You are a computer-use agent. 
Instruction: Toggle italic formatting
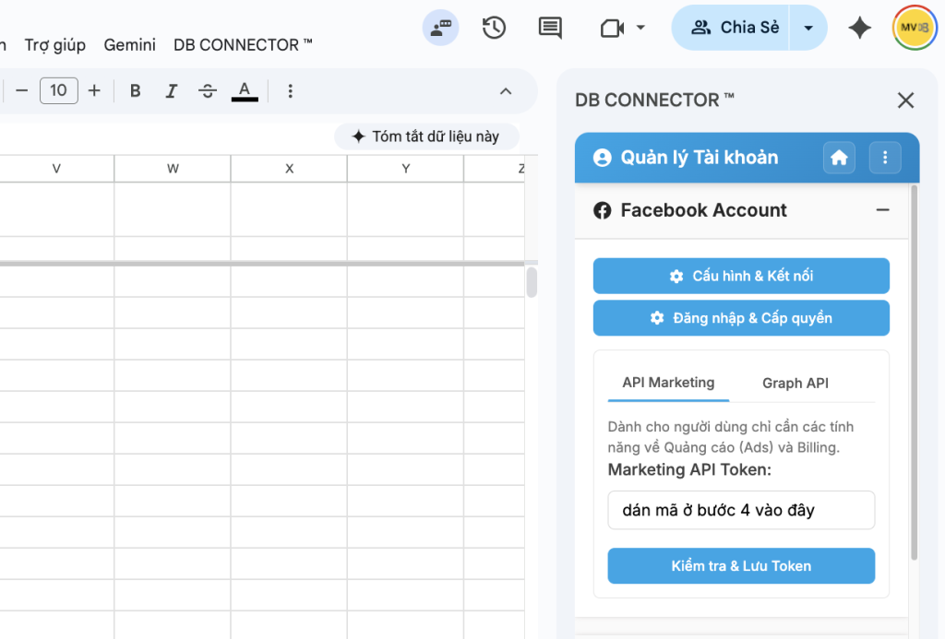[171, 90]
